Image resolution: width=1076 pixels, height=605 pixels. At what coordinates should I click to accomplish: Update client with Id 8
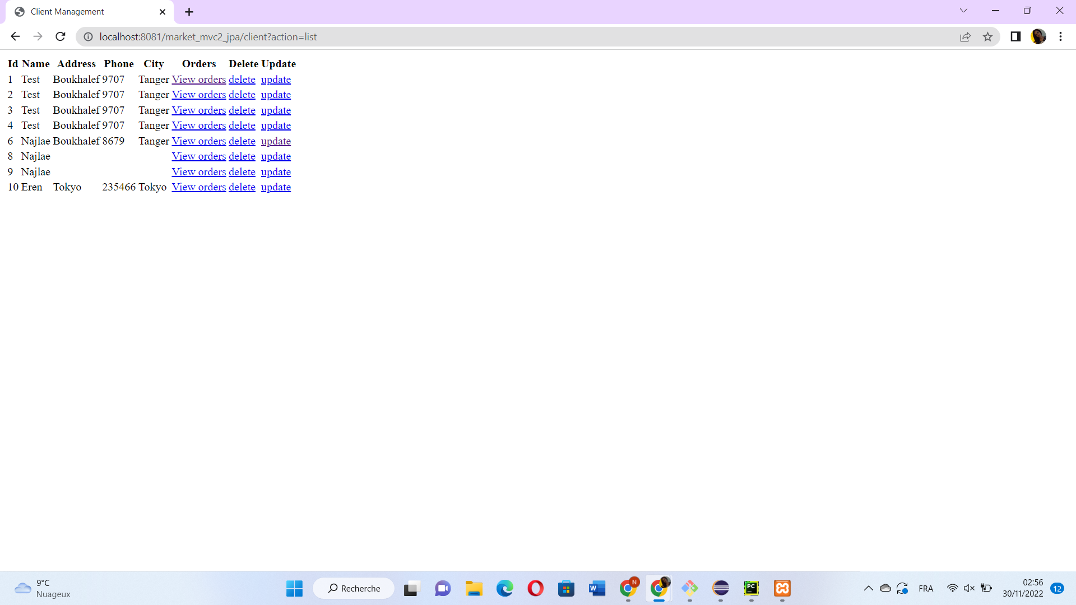point(276,156)
